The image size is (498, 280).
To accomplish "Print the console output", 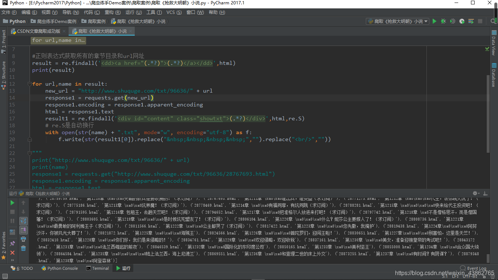I will (x=23, y=239).
